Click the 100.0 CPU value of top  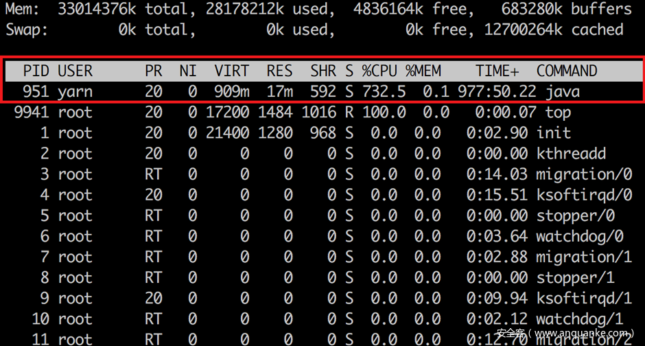pos(384,112)
